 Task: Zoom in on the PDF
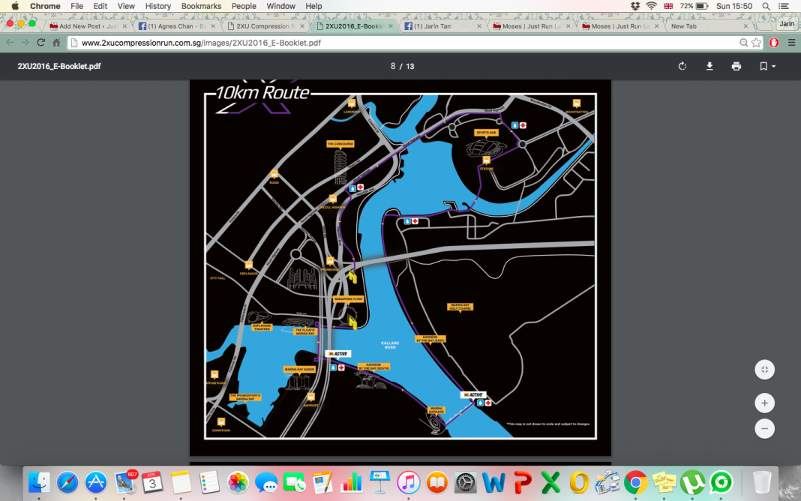(764, 403)
